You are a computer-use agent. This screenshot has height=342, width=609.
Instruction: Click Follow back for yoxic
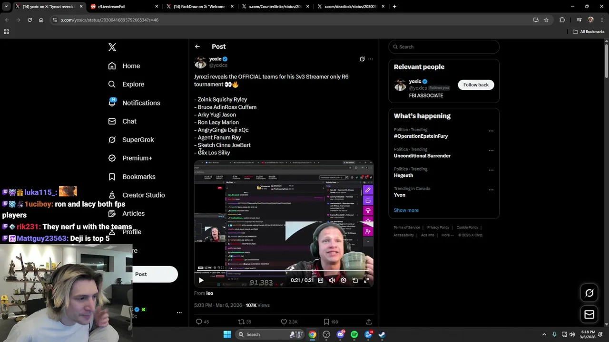pos(476,85)
